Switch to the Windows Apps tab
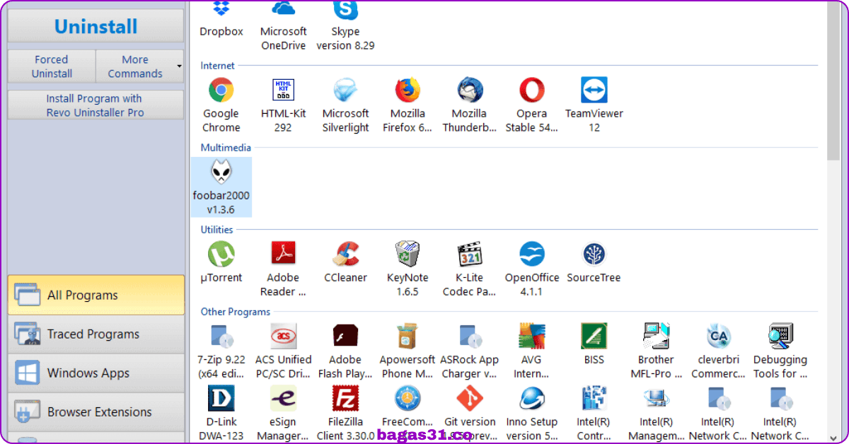 (x=96, y=373)
